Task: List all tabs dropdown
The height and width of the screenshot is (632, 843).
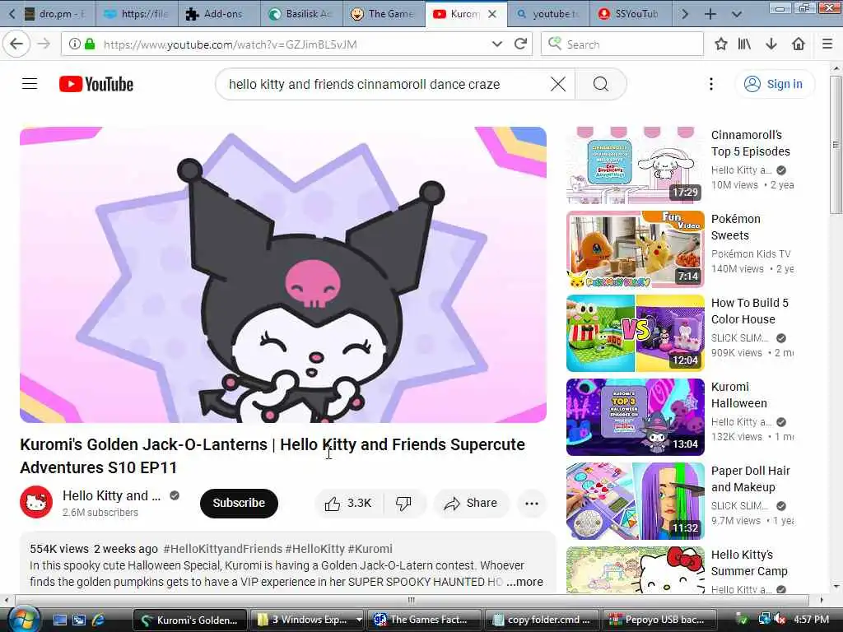Action: point(737,14)
